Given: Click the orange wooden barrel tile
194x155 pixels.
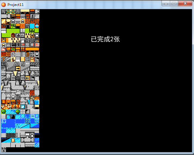Looking at the screenshot, I should (27, 54).
